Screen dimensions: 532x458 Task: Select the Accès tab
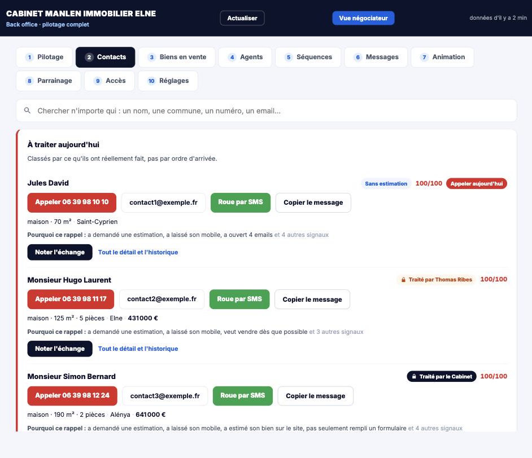110,81
